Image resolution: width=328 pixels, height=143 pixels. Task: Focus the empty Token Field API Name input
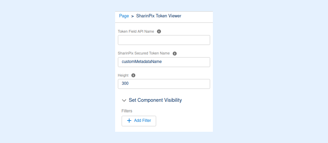tap(164, 40)
